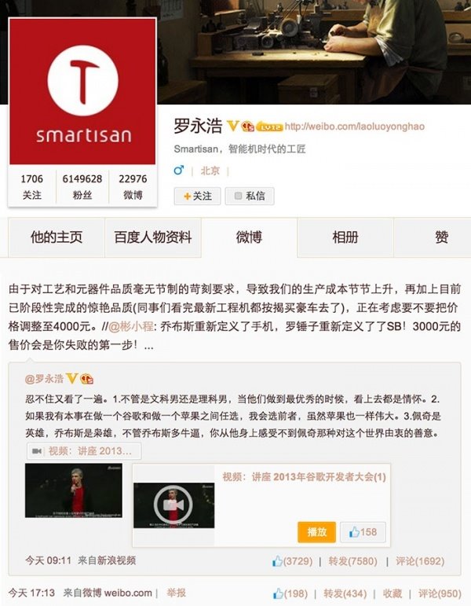Play the video with circular camera overlay
Viewport: 471px width, 606px height.
pyautogui.click(x=173, y=505)
